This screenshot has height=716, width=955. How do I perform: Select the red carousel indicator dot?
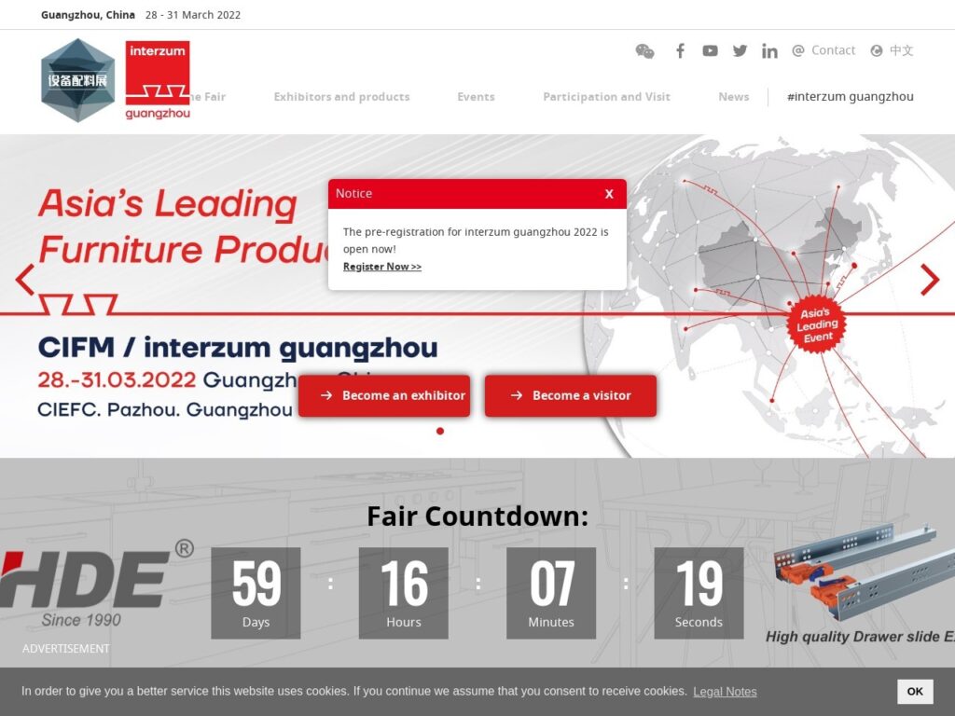click(x=440, y=431)
